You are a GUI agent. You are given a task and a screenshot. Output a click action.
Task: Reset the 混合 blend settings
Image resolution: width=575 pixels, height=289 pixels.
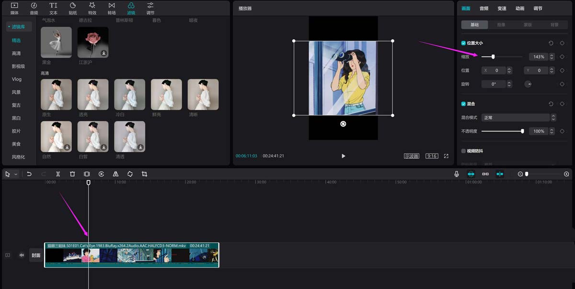coord(551,104)
